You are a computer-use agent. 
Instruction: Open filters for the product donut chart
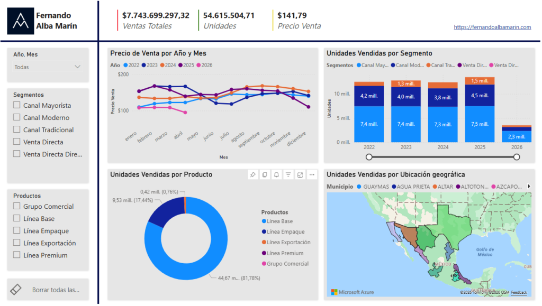tap(288, 174)
